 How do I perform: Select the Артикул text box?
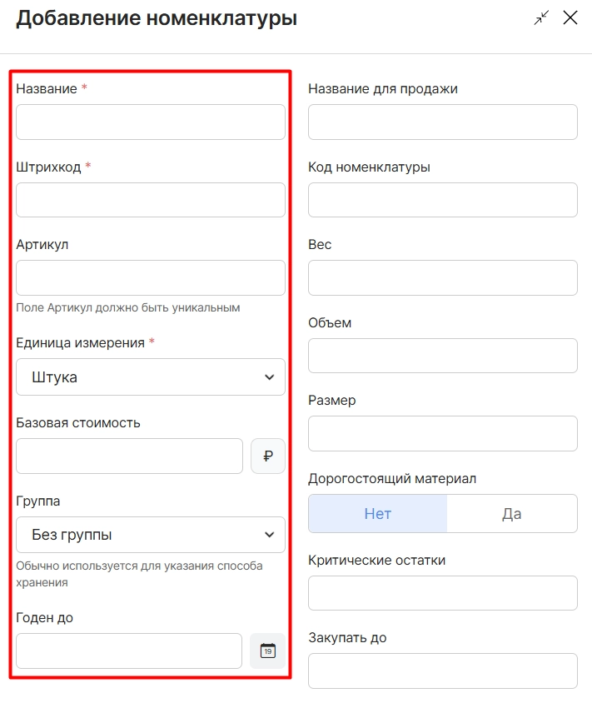(151, 277)
